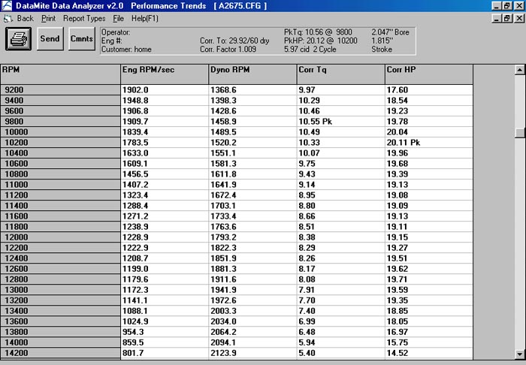Open the Print menu
526x365 pixels.
point(48,19)
